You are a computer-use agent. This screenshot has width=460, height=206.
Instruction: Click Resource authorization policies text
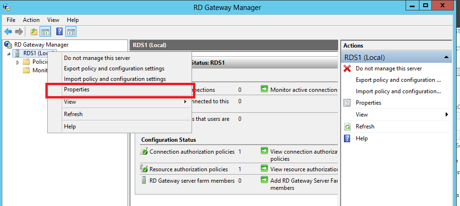[x=189, y=169]
